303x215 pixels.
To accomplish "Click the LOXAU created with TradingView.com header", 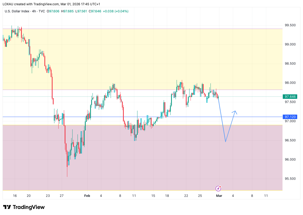I will coord(51,4).
